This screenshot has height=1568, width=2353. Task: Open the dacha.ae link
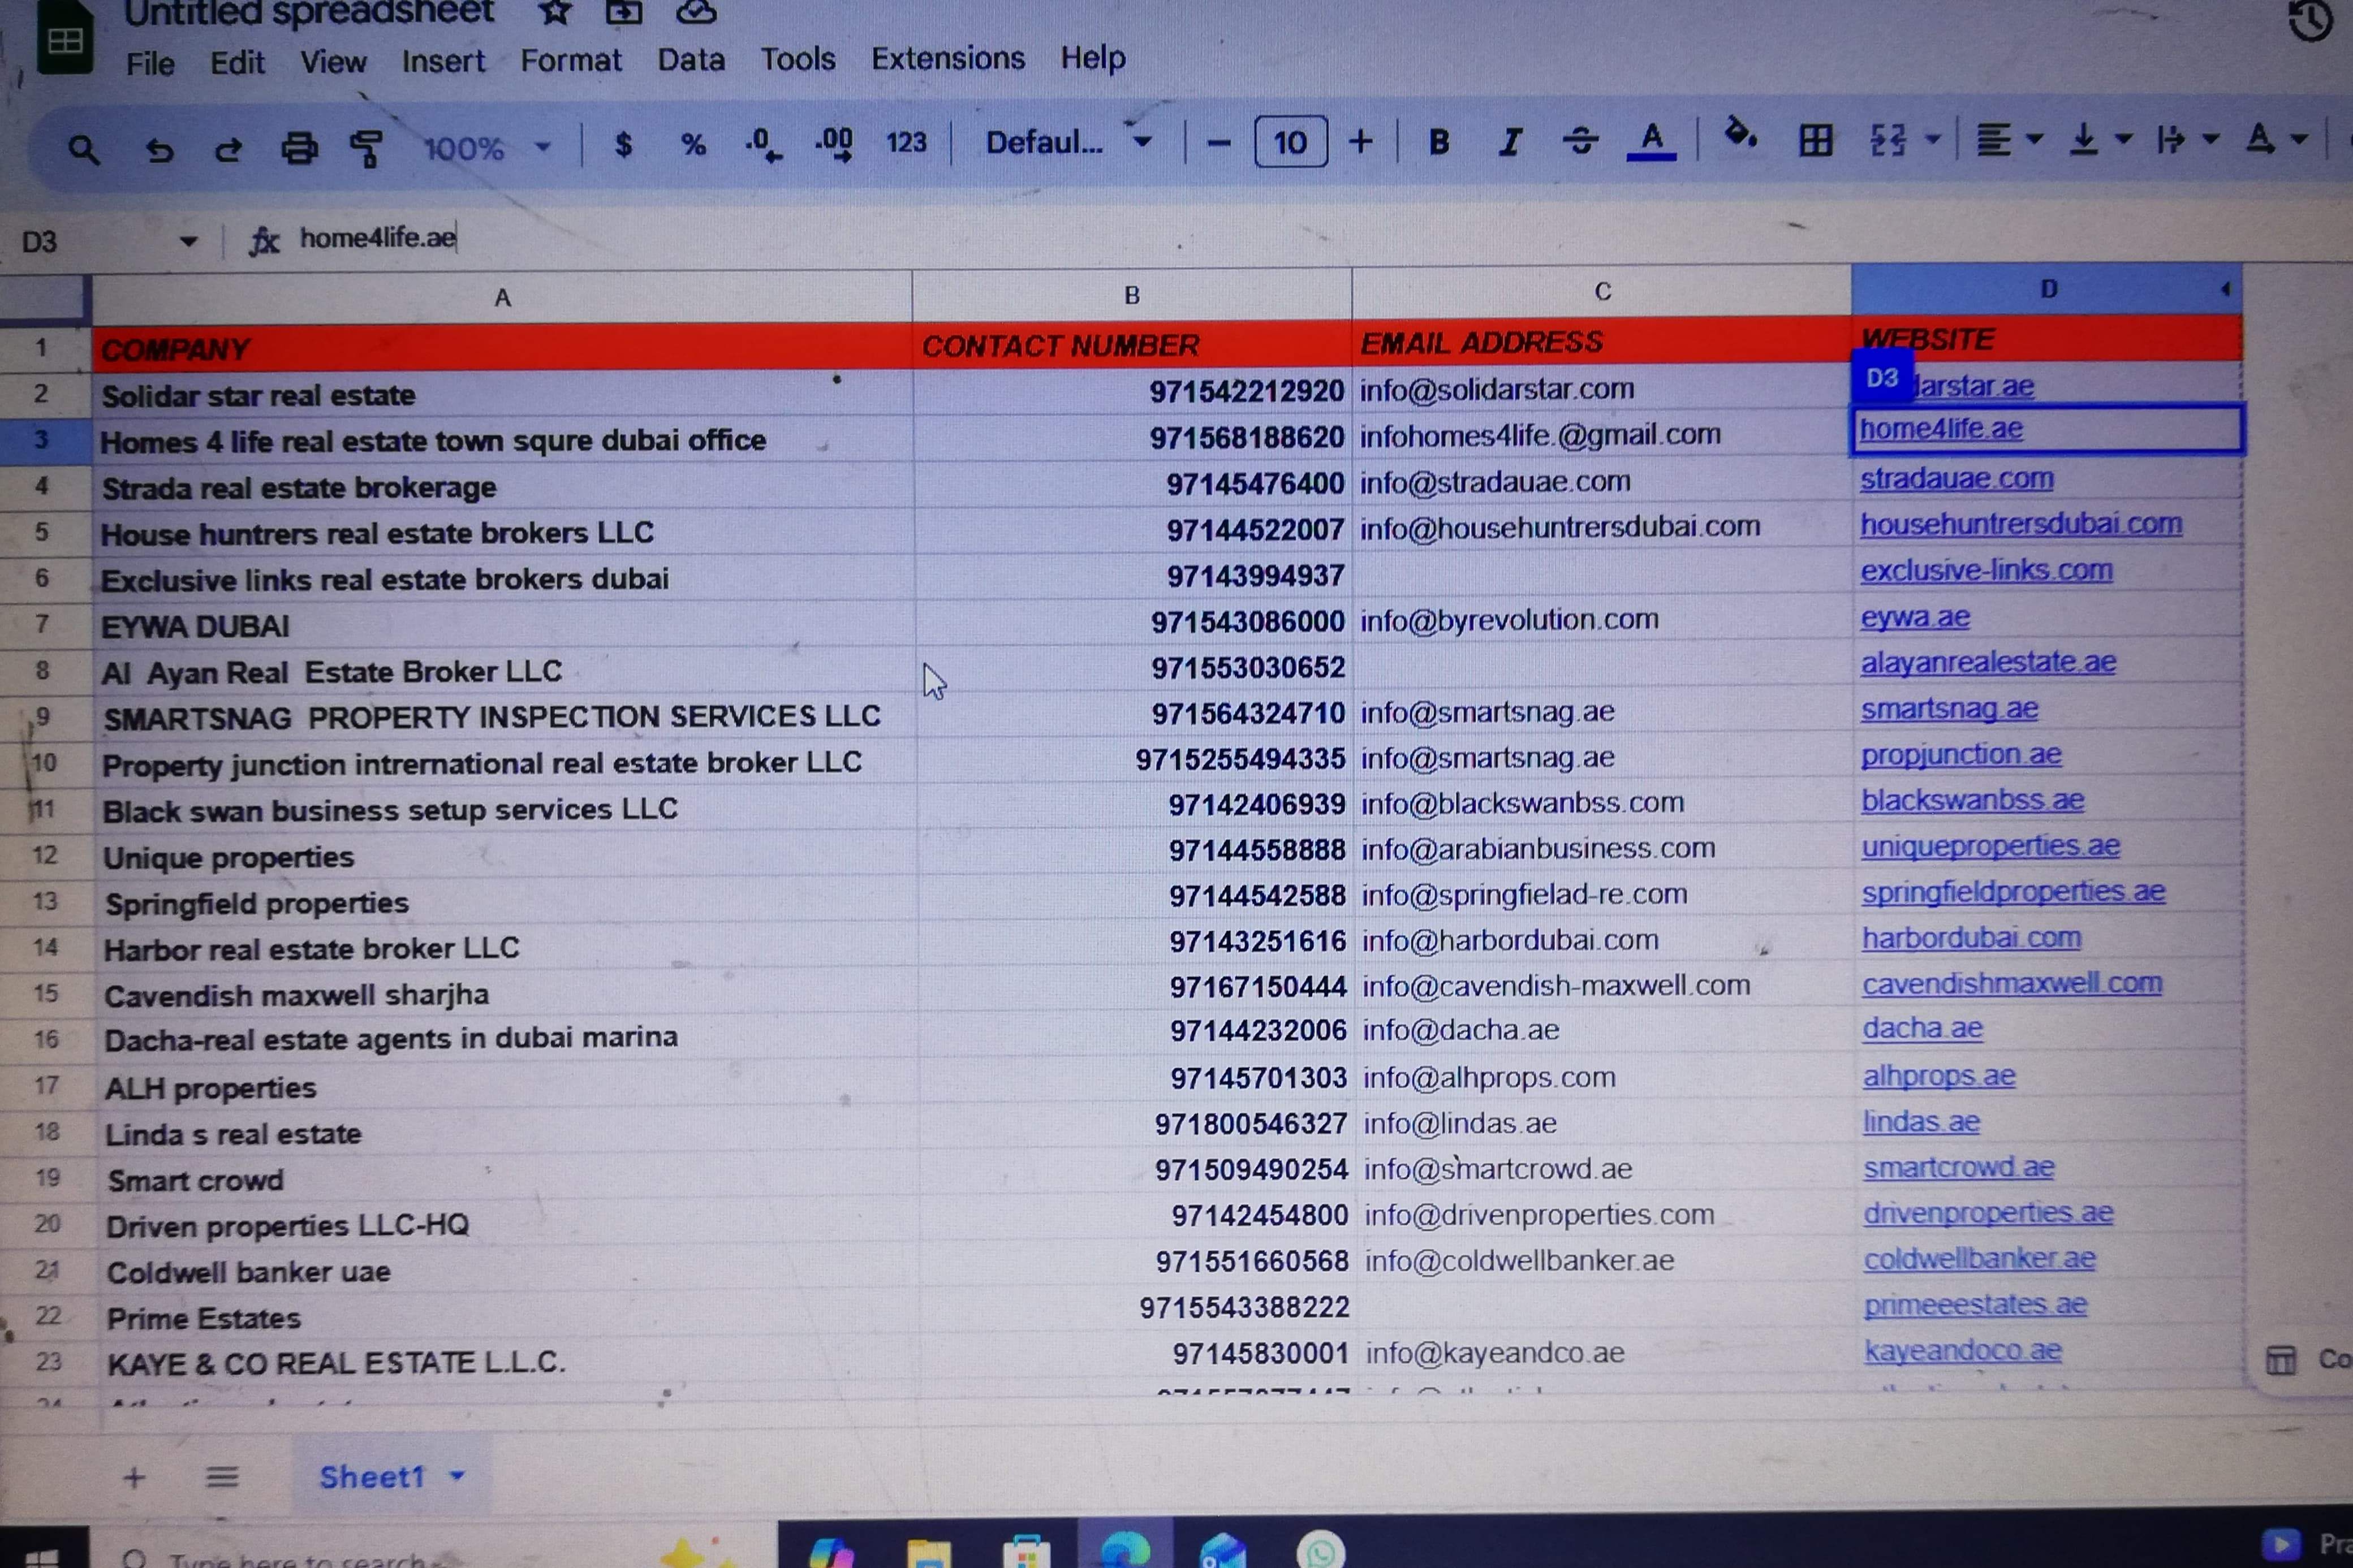pos(1921,1028)
